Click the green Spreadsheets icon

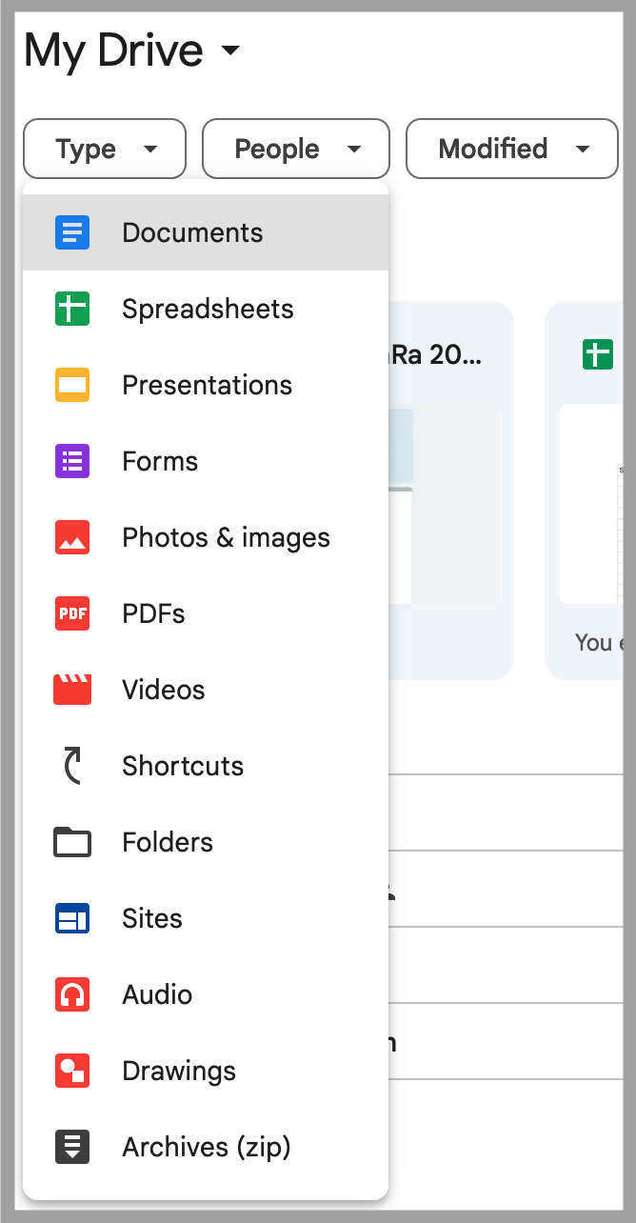(x=72, y=309)
